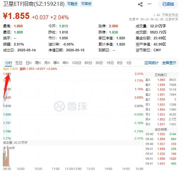The image size is (183, 171).
Task: Open the 区间统计 link
Action: pyautogui.click(x=152, y=63)
